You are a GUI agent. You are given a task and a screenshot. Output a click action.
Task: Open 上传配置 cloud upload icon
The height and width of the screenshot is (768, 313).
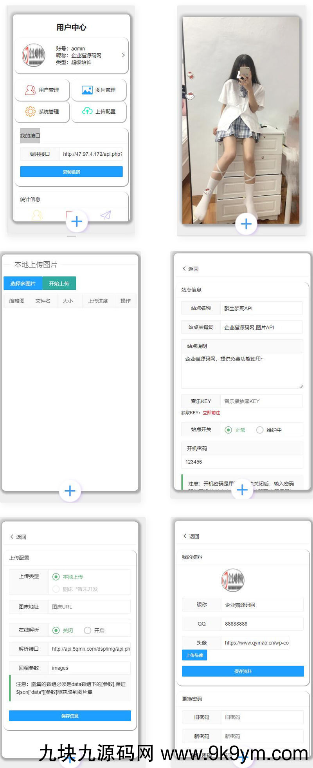point(87,111)
